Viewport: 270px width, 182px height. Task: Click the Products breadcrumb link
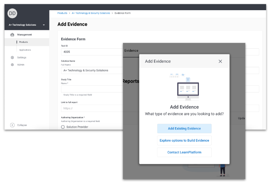click(x=62, y=13)
